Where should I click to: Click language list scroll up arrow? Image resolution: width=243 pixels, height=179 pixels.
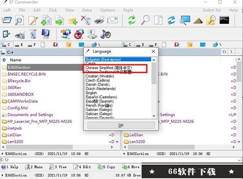[x=154, y=60]
